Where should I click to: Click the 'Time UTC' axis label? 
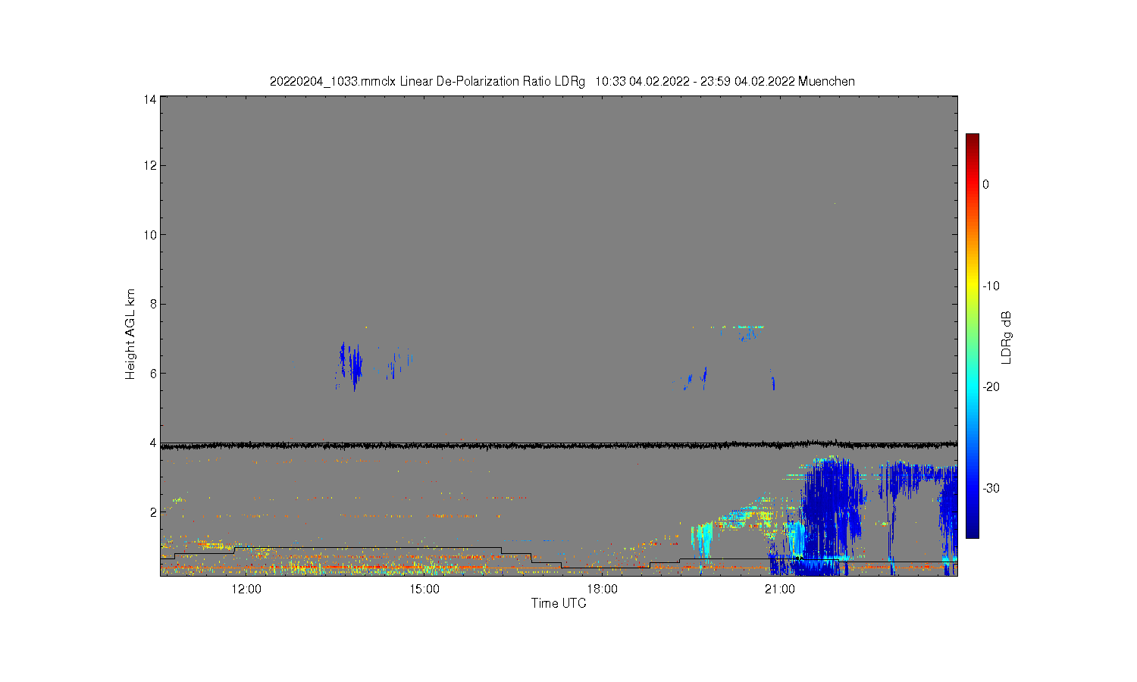pos(559,603)
